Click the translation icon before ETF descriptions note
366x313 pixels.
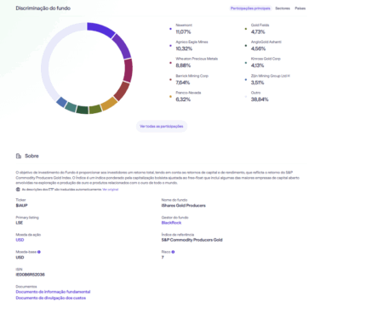[18, 190]
